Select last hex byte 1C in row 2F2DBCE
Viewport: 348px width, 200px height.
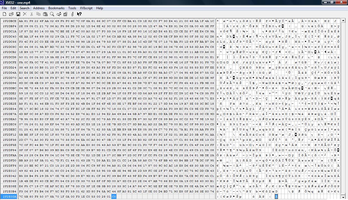click(x=212, y=21)
